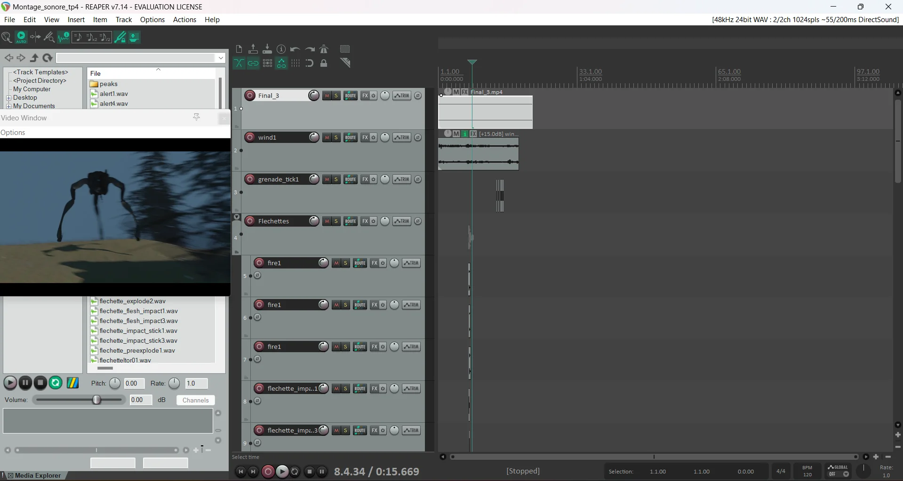Viewport: 903px width, 481px height.
Task: Open the TRIM envelope menu on grenade_tick1
Action: tap(401, 179)
